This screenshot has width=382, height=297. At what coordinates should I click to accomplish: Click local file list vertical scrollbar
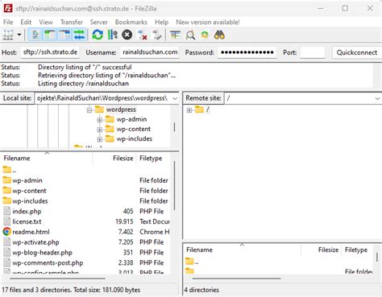click(174, 186)
